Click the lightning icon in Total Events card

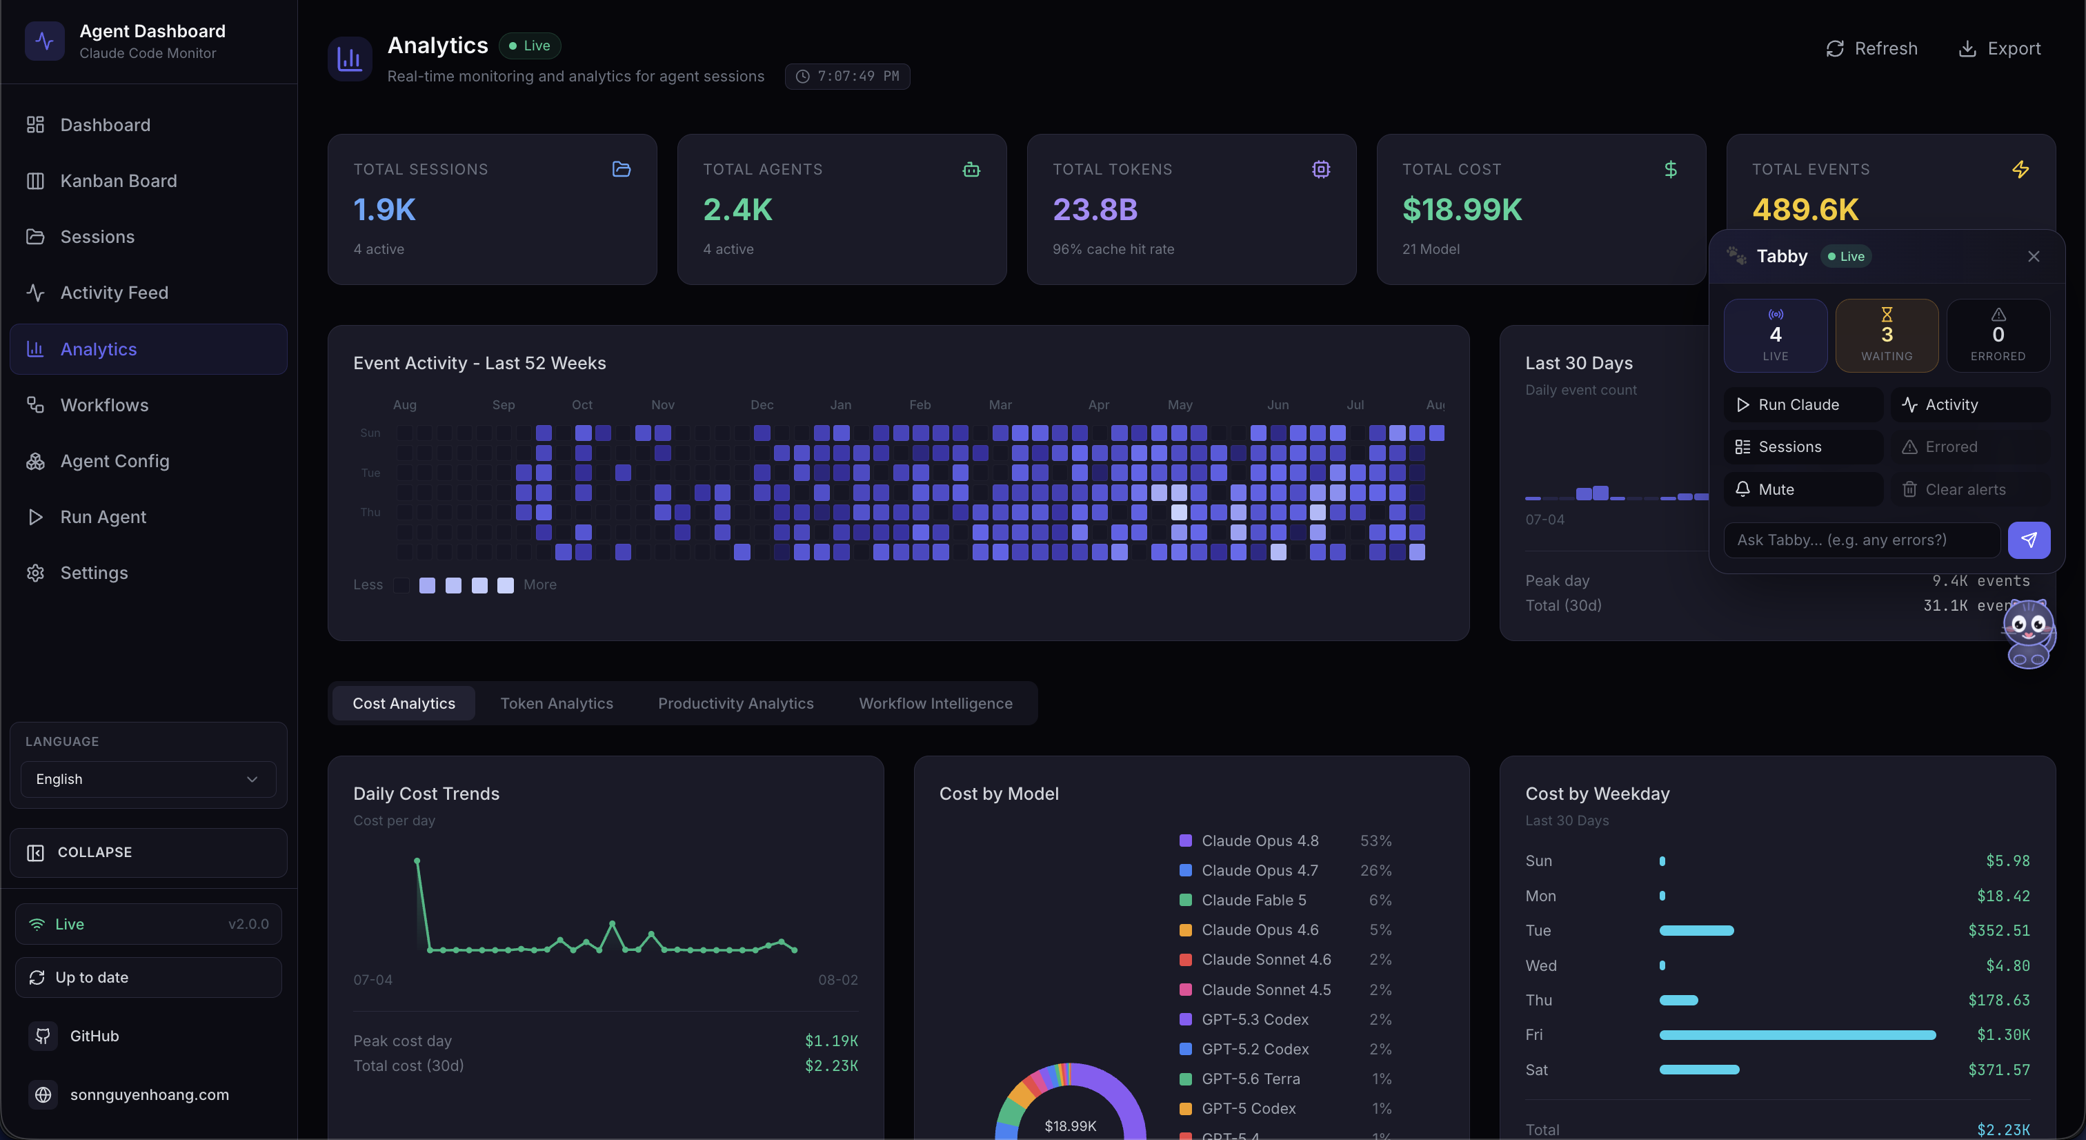[2020, 169]
